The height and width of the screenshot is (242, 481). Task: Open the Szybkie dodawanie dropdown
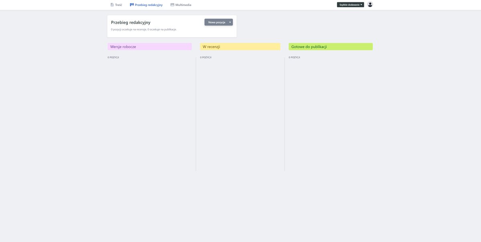349,5
